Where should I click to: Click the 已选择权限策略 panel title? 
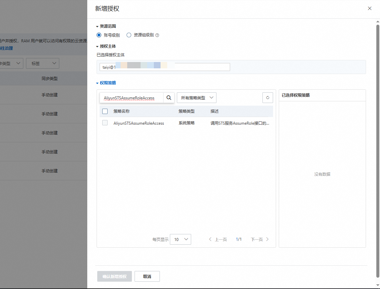point(296,95)
